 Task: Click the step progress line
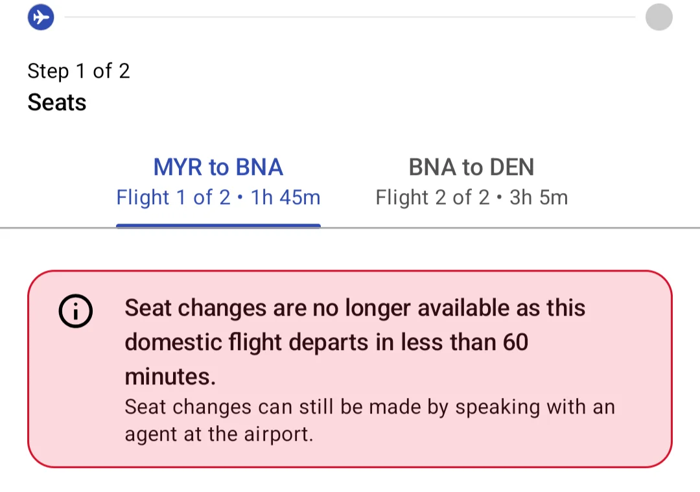point(350,17)
